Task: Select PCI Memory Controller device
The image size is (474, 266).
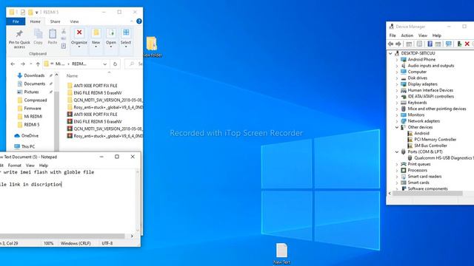Action: pos(432,140)
